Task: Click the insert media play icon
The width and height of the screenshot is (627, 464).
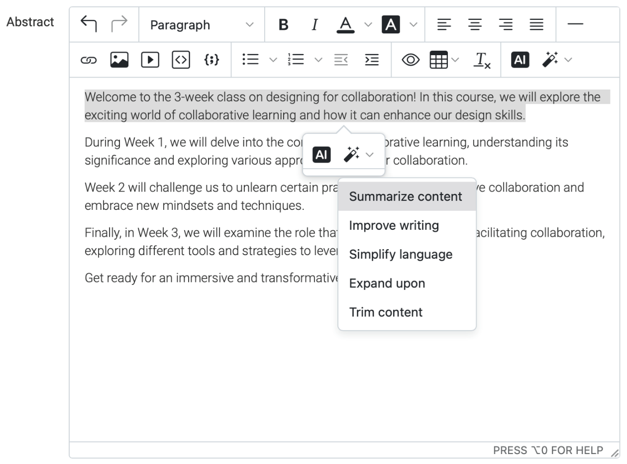Action: tap(150, 60)
